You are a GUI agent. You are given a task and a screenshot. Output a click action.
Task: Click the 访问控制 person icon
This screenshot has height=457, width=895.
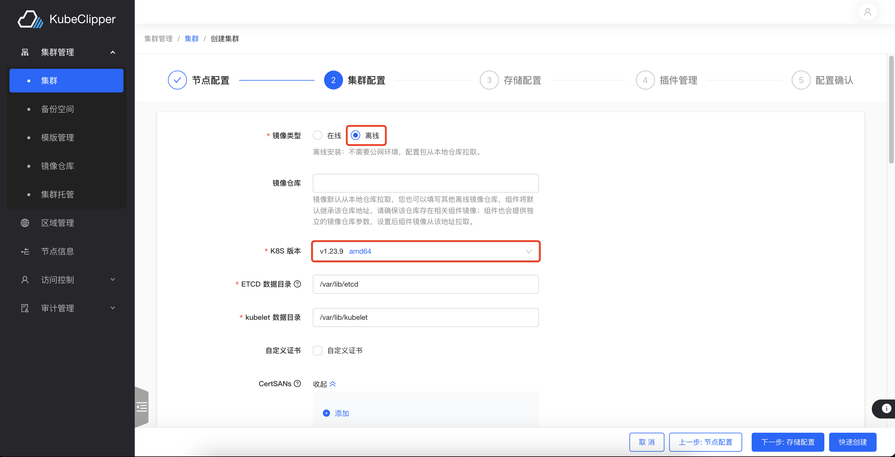[x=25, y=280]
